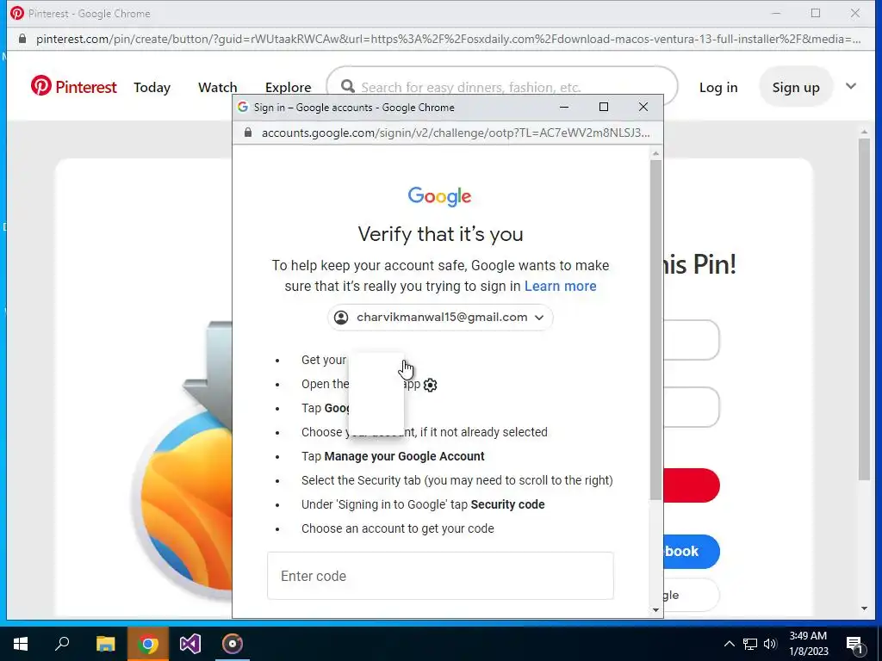Click the volume speaker icon in tray
The height and width of the screenshot is (661, 882).
coord(770,644)
